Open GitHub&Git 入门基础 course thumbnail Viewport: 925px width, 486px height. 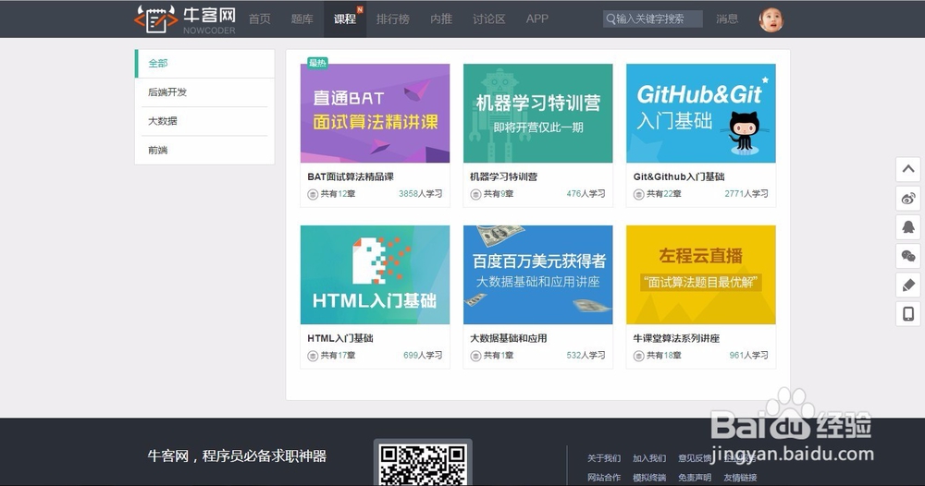coord(701,113)
